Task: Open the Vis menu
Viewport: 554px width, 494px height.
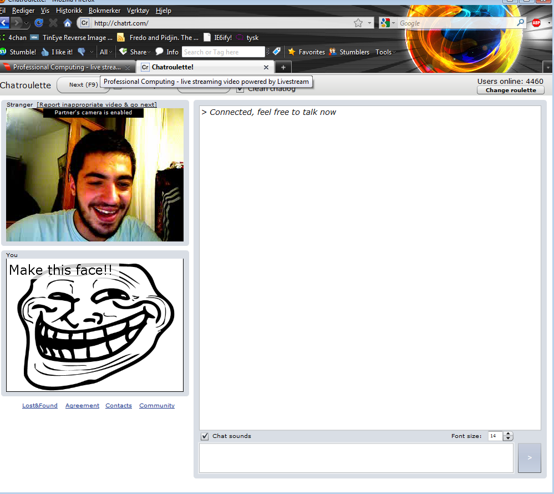Action: [x=45, y=11]
